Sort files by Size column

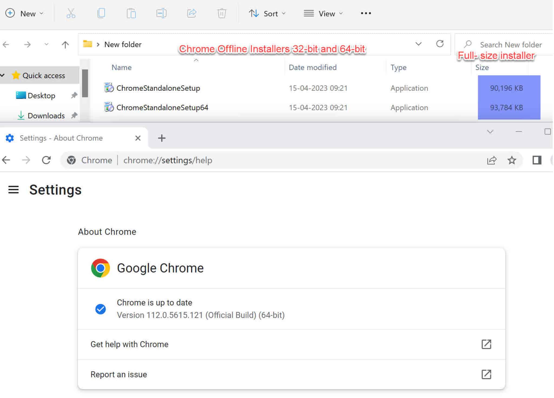[x=482, y=67]
